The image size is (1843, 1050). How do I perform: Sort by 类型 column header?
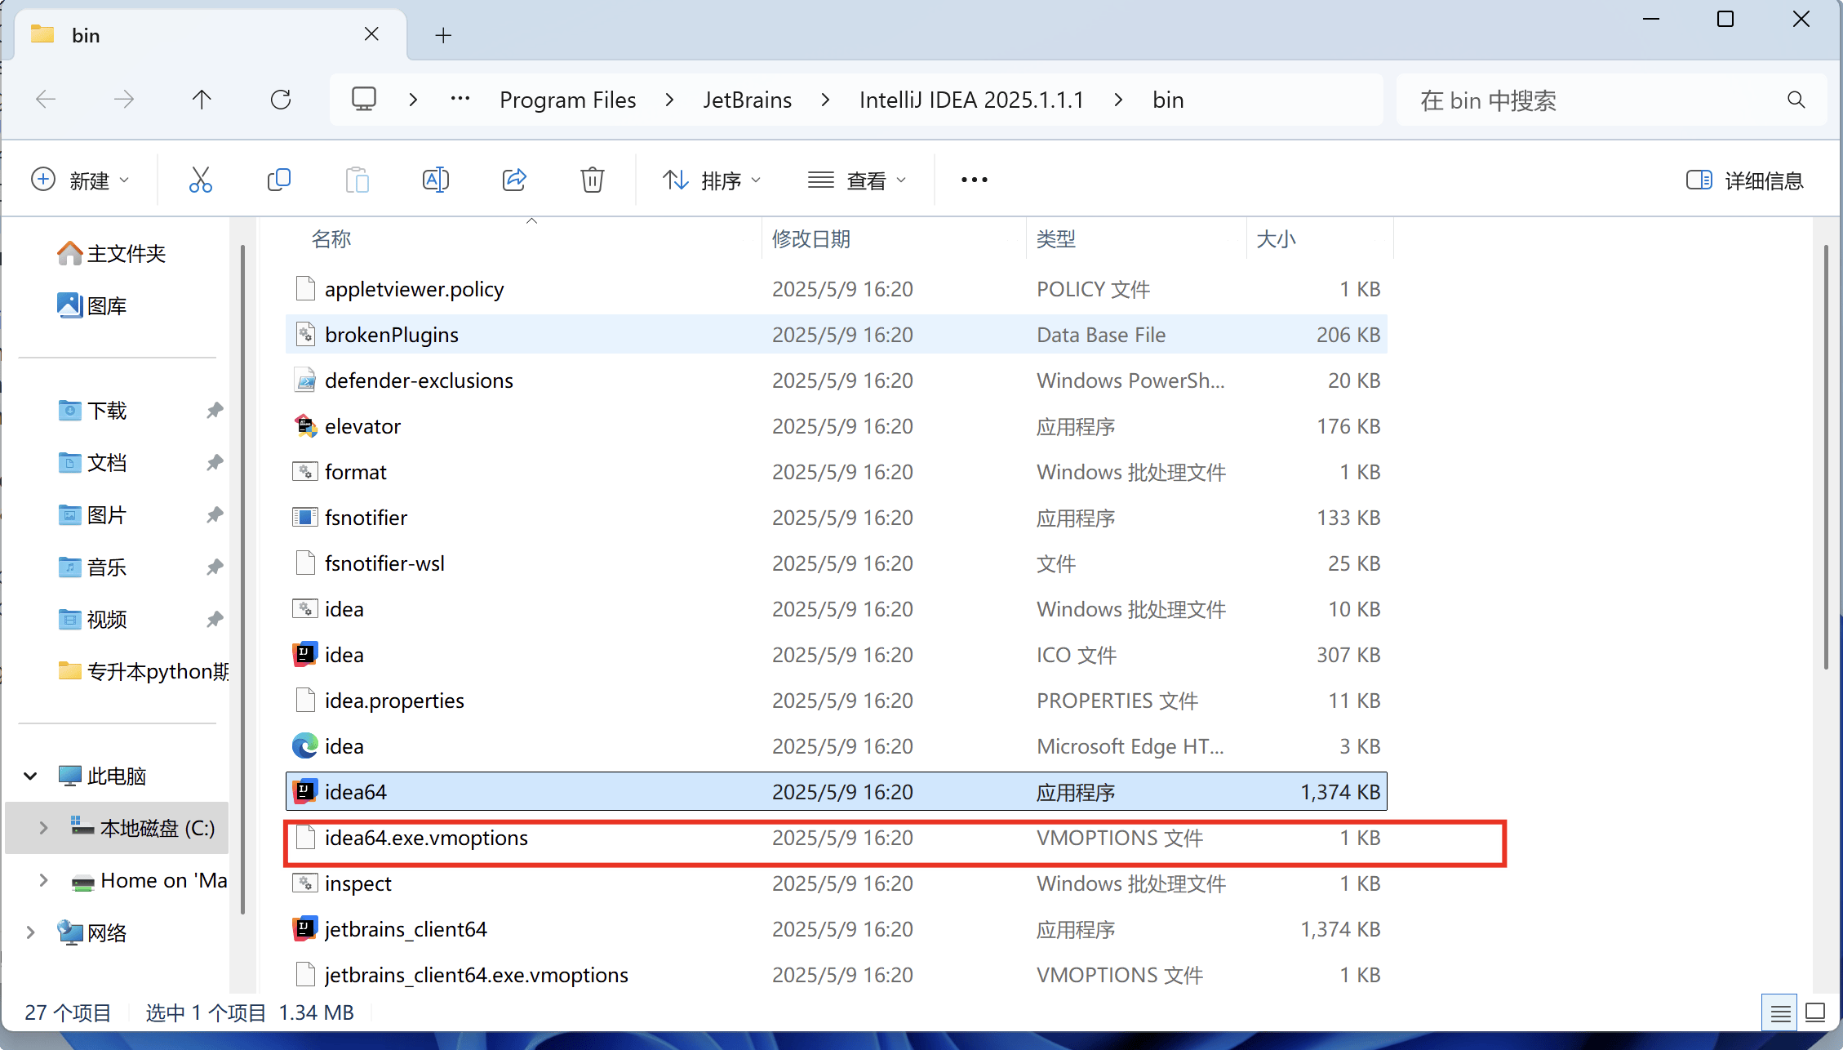(1056, 239)
